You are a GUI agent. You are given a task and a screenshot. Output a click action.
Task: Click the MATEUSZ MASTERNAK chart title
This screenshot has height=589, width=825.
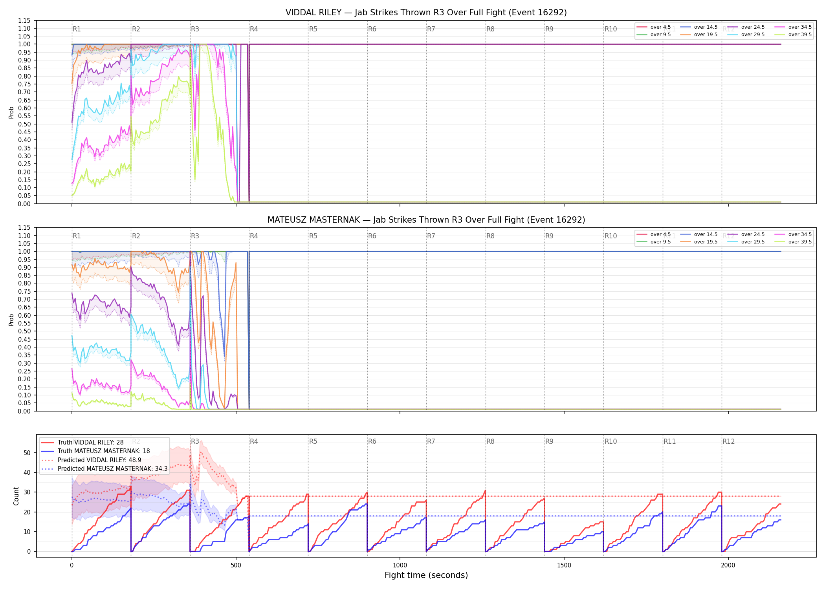[426, 220]
